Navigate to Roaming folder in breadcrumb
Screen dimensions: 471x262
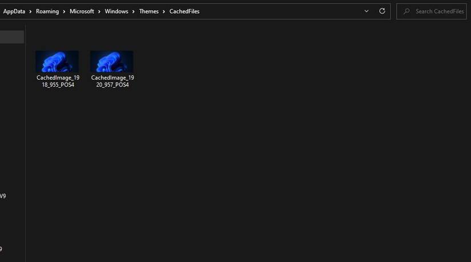click(47, 11)
